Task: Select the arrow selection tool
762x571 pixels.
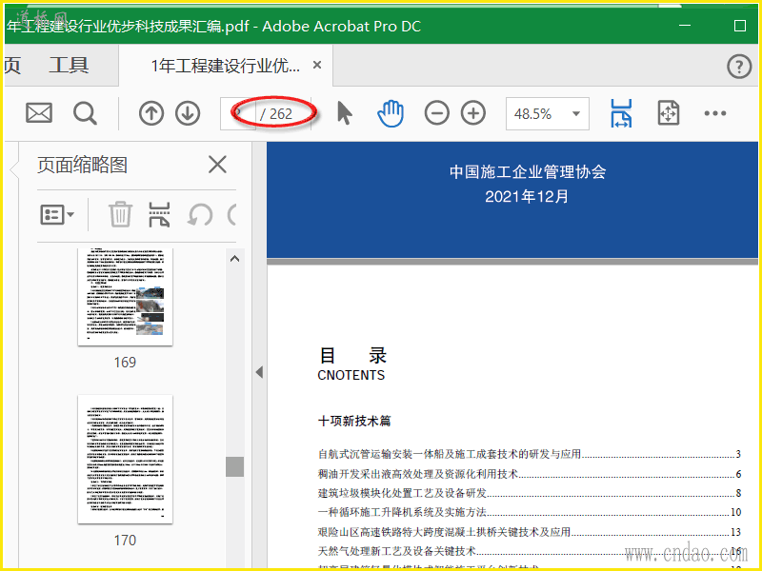Action: pos(345,113)
